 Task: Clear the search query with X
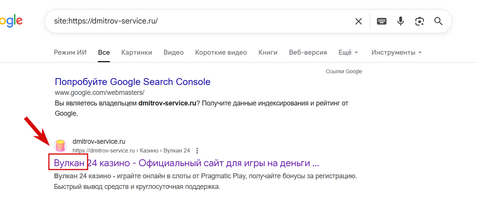click(358, 21)
